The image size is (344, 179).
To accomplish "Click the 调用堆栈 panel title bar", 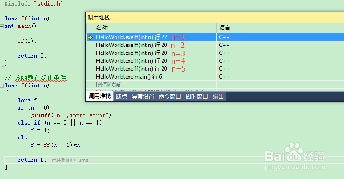I will click(215, 18).
